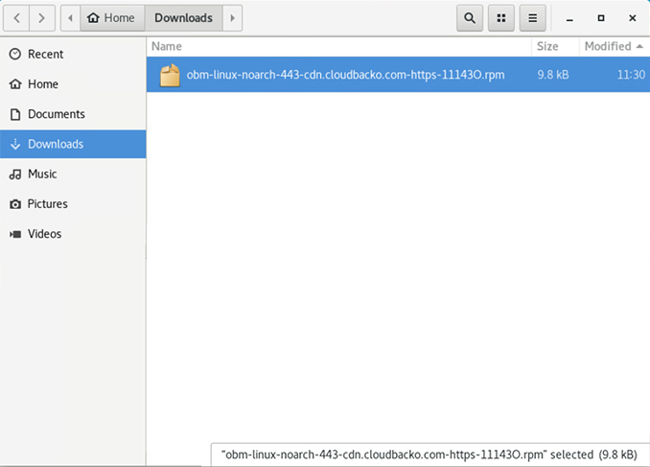
Task: Open Videos in the sidebar
Action: pos(73,234)
